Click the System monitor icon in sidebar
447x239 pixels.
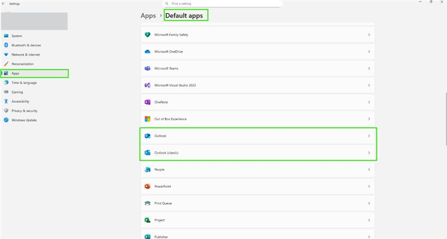pos(6,36)
